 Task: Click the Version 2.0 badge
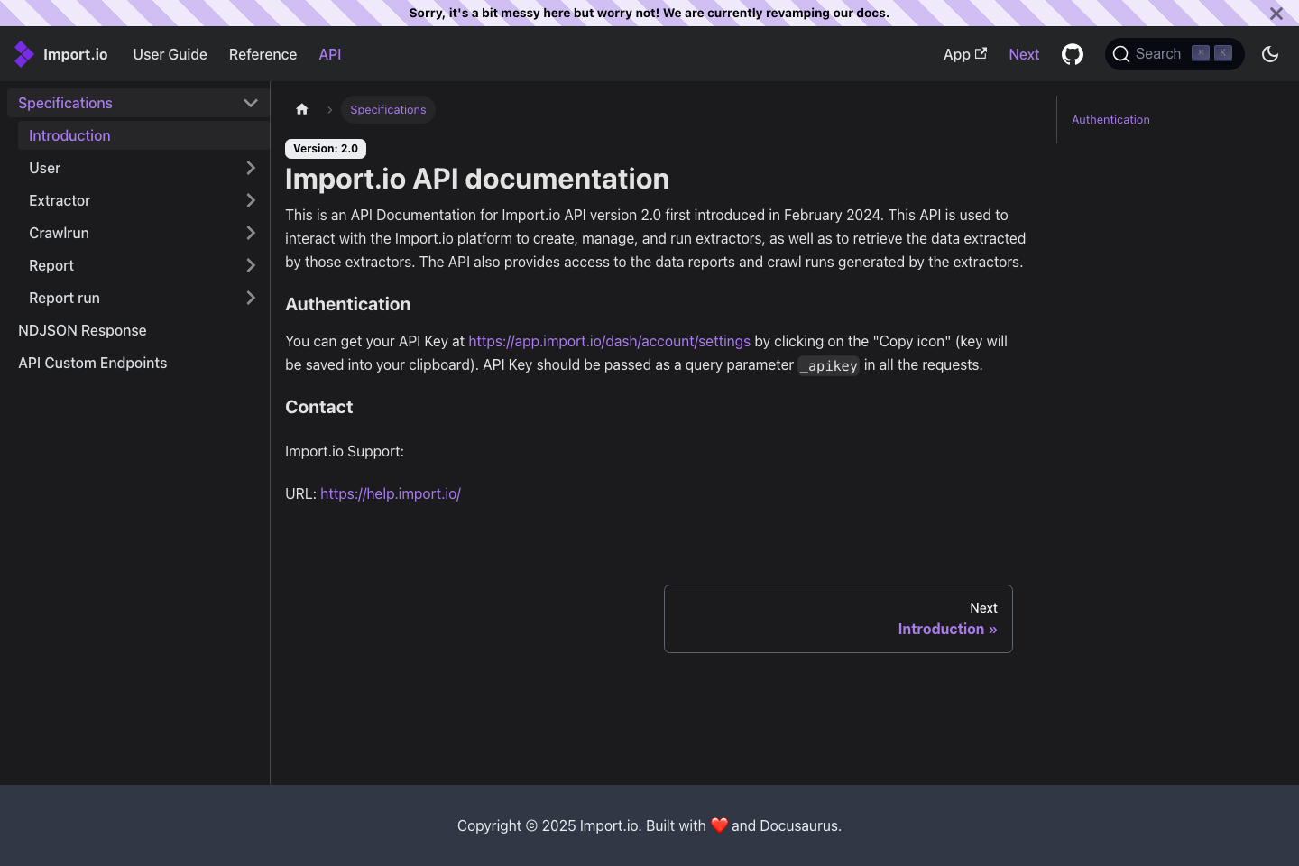[325, 148]
